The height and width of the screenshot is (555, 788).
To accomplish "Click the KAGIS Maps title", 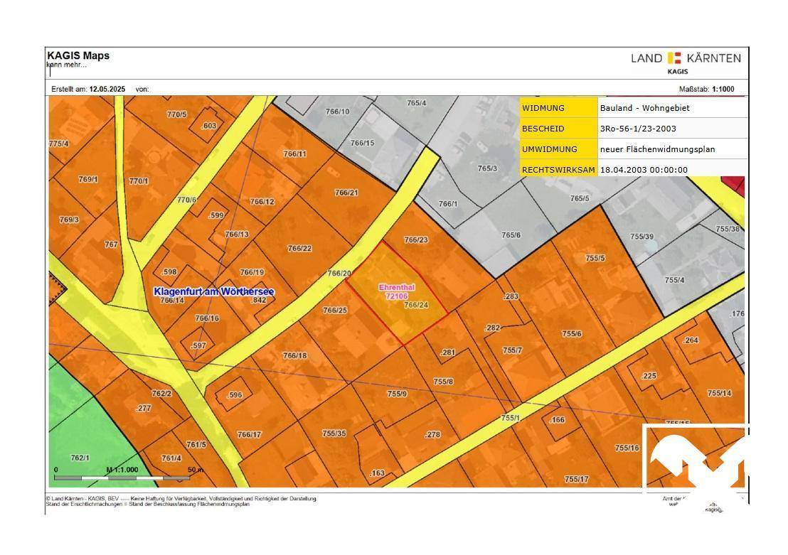I will [78, 55].
